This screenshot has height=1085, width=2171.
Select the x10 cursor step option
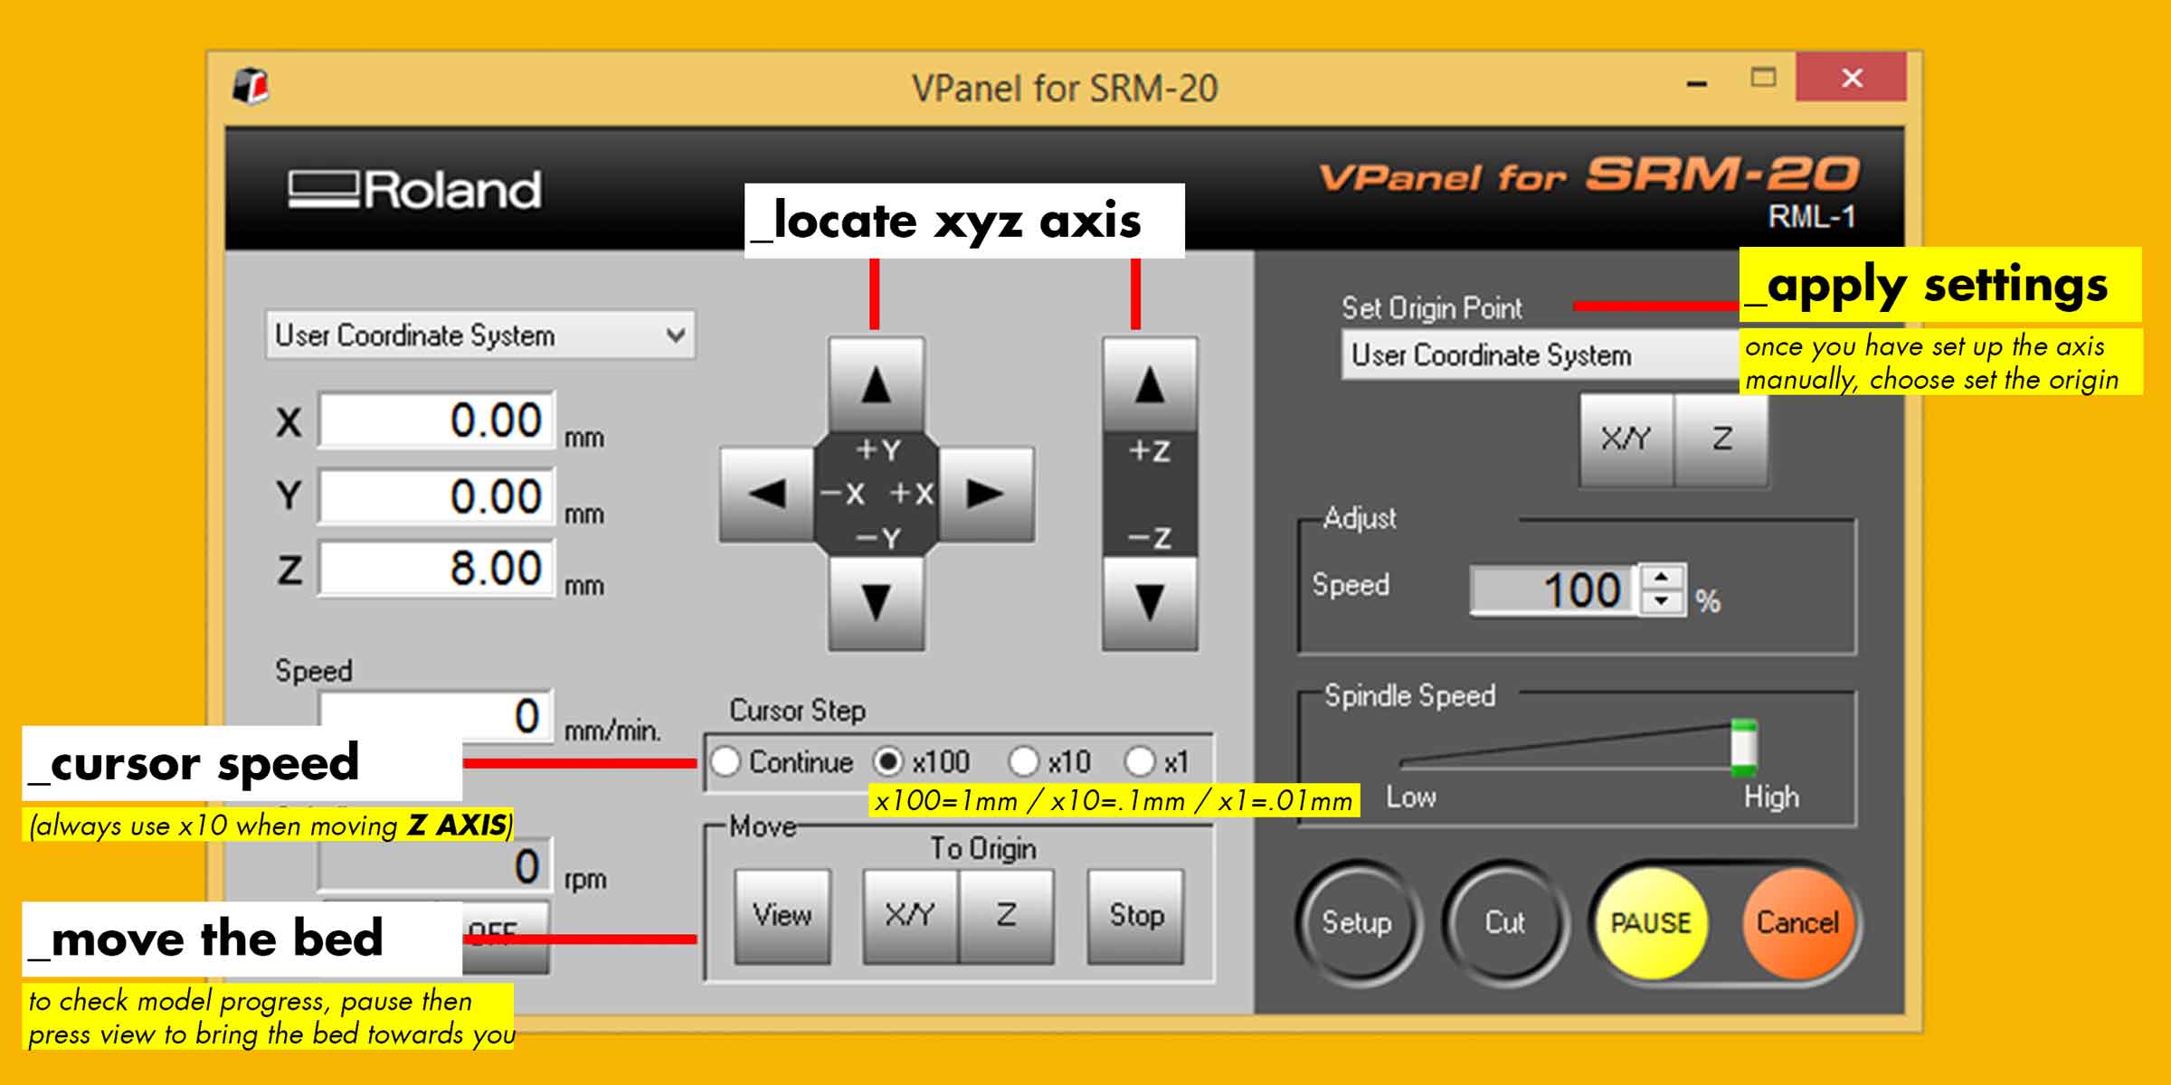(x=1023, y=761)
